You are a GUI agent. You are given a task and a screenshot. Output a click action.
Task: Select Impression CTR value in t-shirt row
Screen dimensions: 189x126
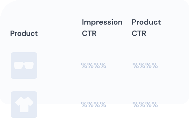[x=94, y=105]
